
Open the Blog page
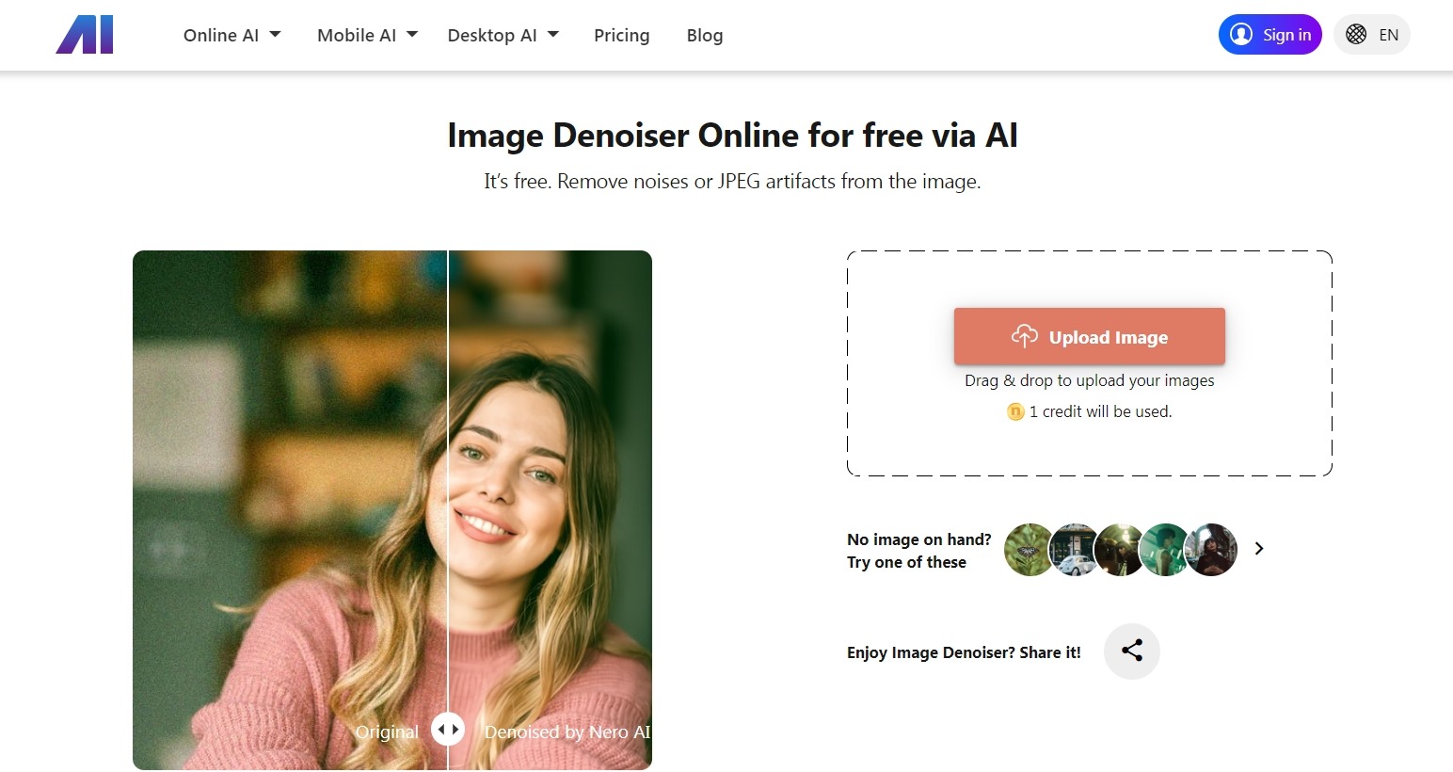704,35
